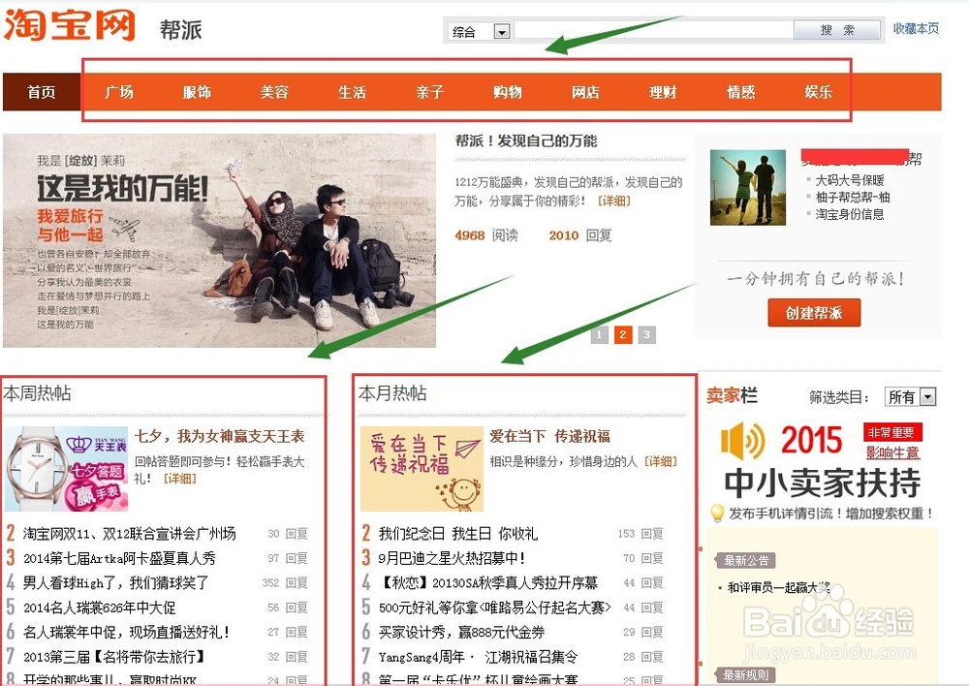Image resolution: width=969 pixels, height=686 pixels.
Task: Click the 爱在当下 传递祝福 thumbnail image
Action: tap(422, 469)
